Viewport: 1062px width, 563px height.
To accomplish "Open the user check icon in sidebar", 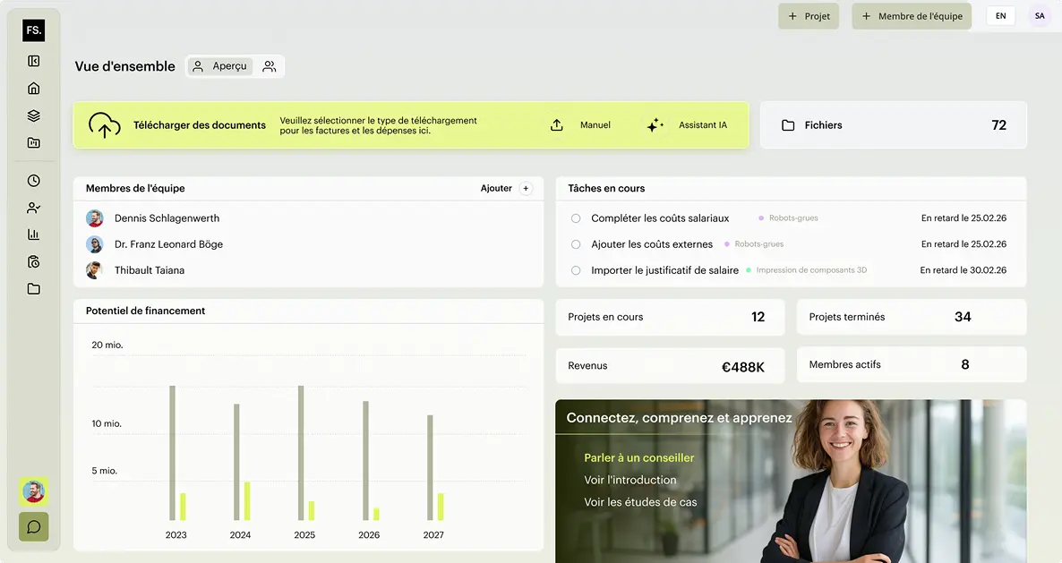I will 34,208.
